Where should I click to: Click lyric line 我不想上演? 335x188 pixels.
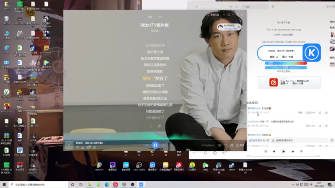[155, 52]
